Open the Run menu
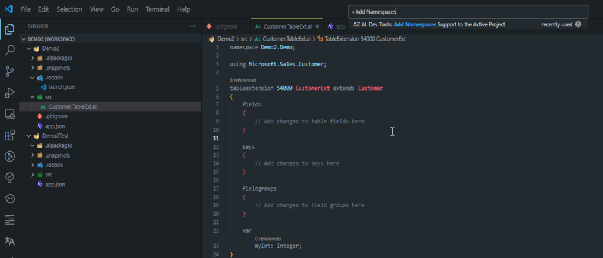Screen dimensions: 603x258 click(x=132, y=9)
